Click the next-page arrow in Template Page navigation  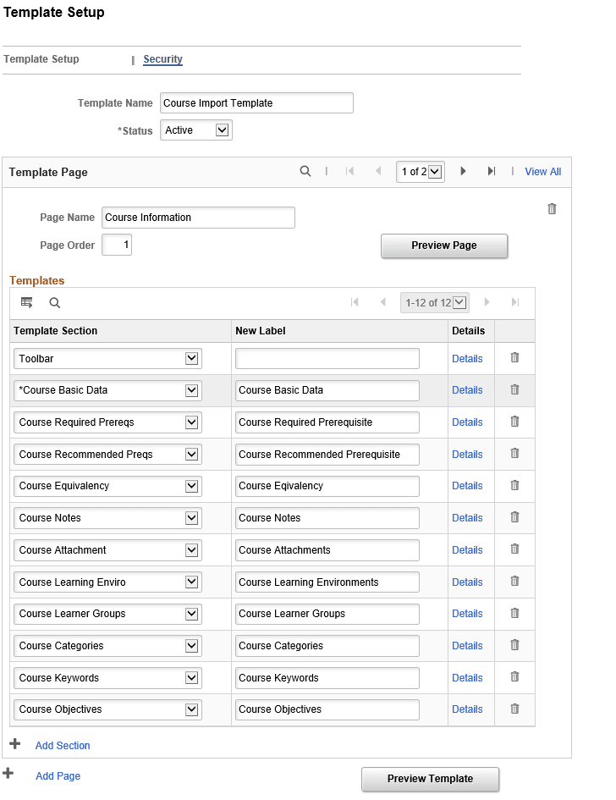463,172
